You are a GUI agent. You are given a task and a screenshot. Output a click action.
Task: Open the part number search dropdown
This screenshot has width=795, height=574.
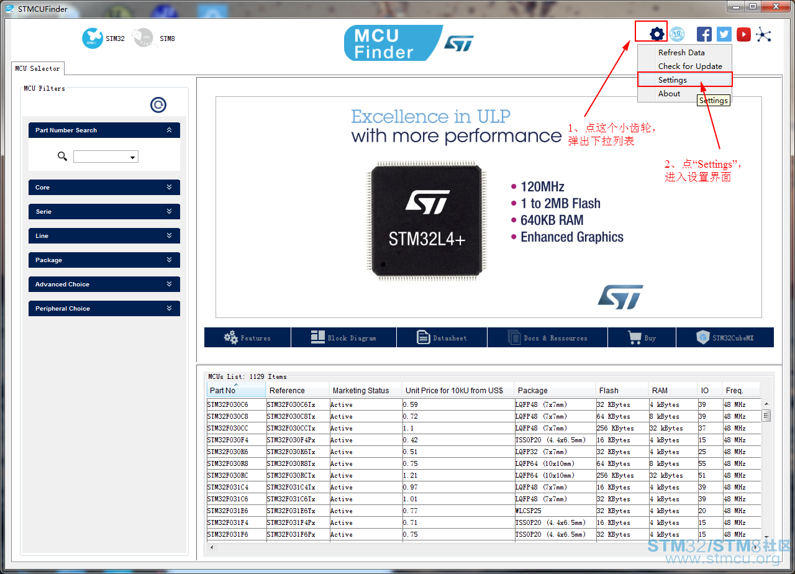tap(133, 157)
